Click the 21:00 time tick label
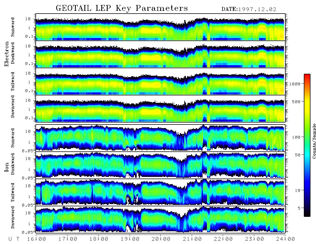 point(192,239)
